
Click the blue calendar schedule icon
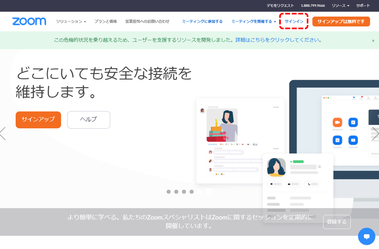click(x=337, y=140)
